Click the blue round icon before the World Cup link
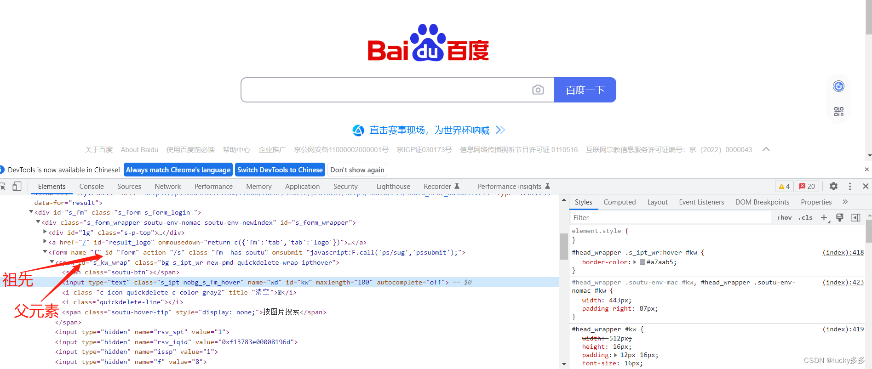 tap(358, 131)
